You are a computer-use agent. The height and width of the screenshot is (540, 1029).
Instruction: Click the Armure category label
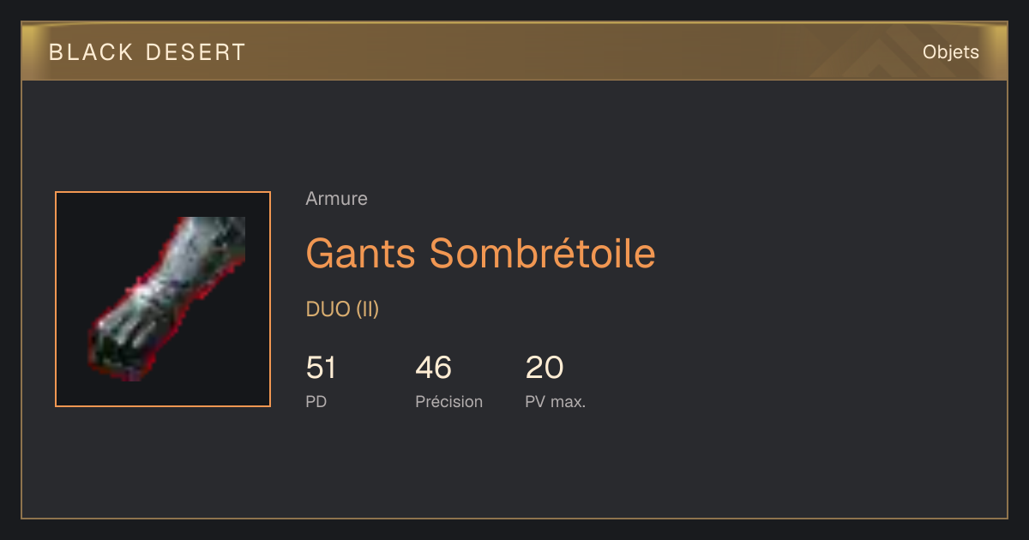click(336, 199)
